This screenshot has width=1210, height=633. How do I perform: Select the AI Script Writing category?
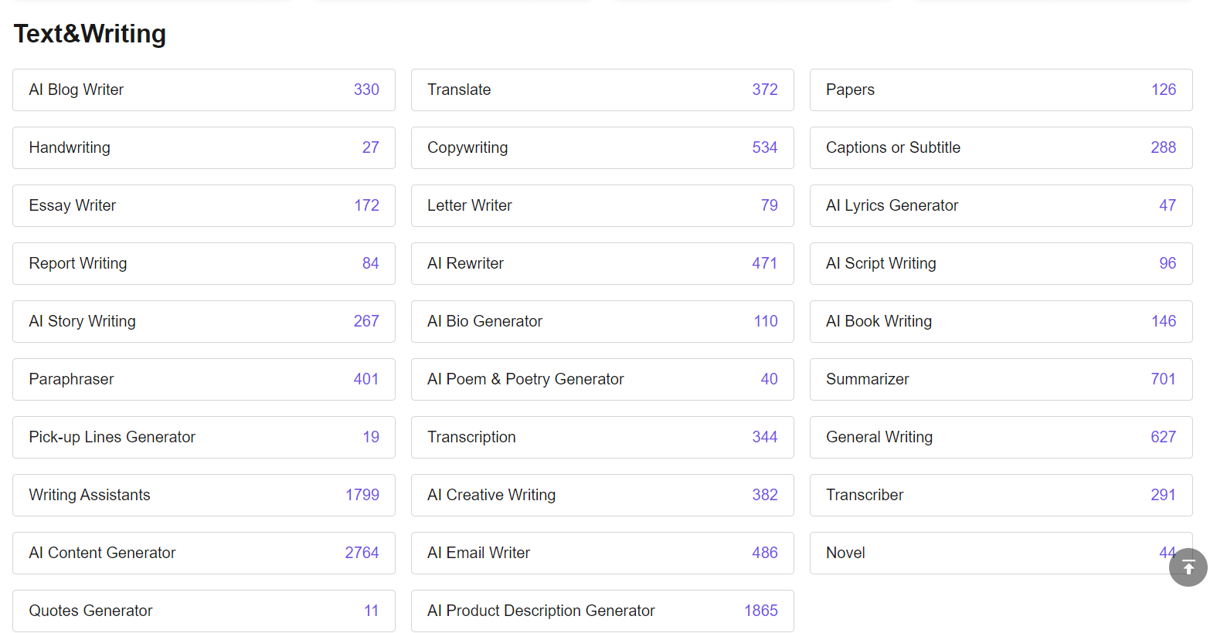click(x=1001, y=263)
